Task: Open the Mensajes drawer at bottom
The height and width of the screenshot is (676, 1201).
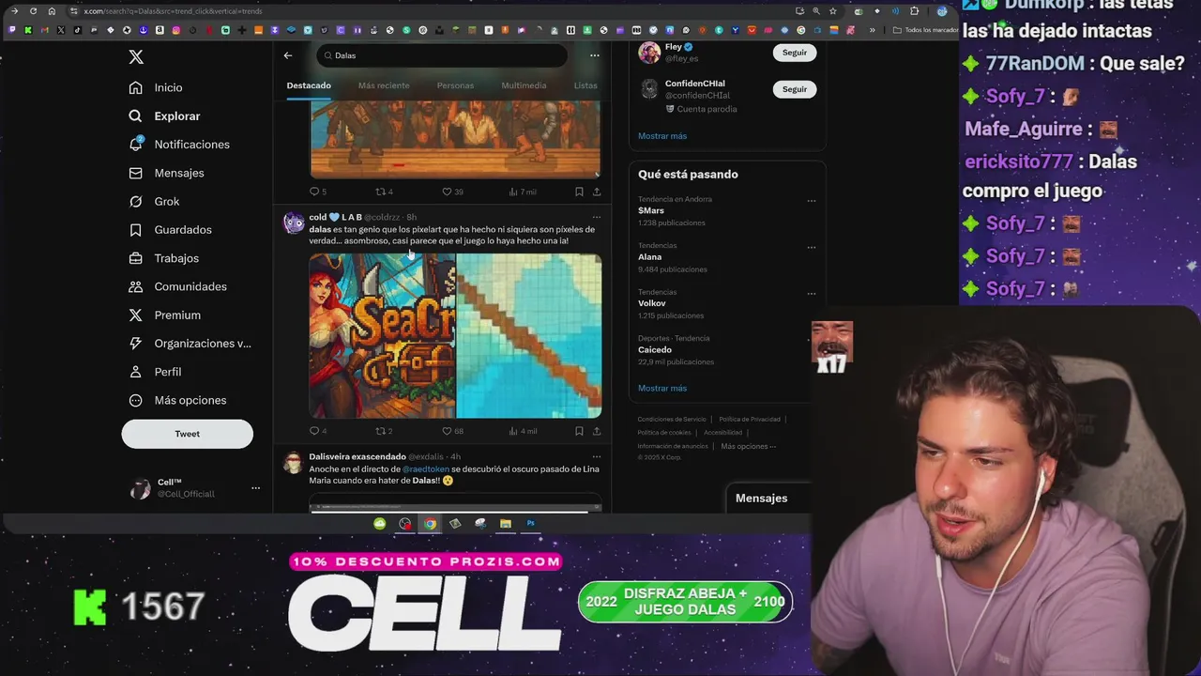Action: pyautogui.click(x=769, y=499)
